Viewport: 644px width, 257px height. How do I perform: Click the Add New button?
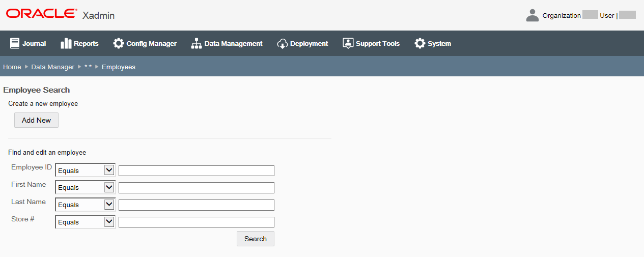click(x=36, y=120)
